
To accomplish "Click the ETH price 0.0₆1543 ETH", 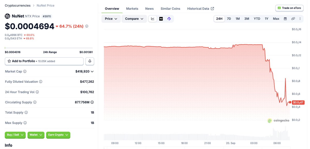I will point(13,38).
